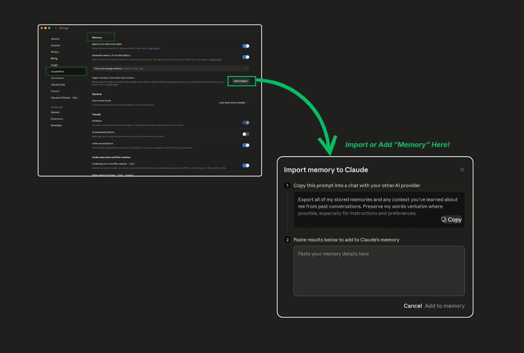Screen dimensions: 524x353
Task: Select Capabilities in the sidebar
Action: tap(66, 71)
